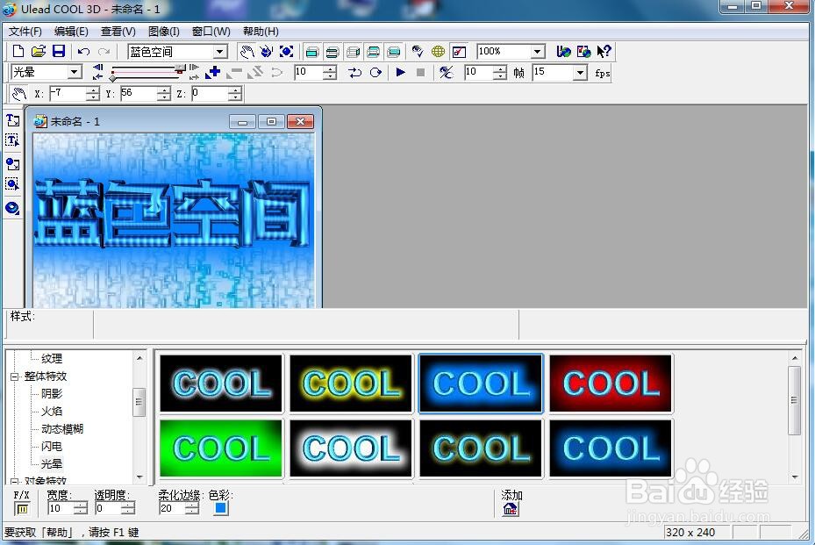Select the Resize Object tool

pyautogui.click(x=286, y=52)
